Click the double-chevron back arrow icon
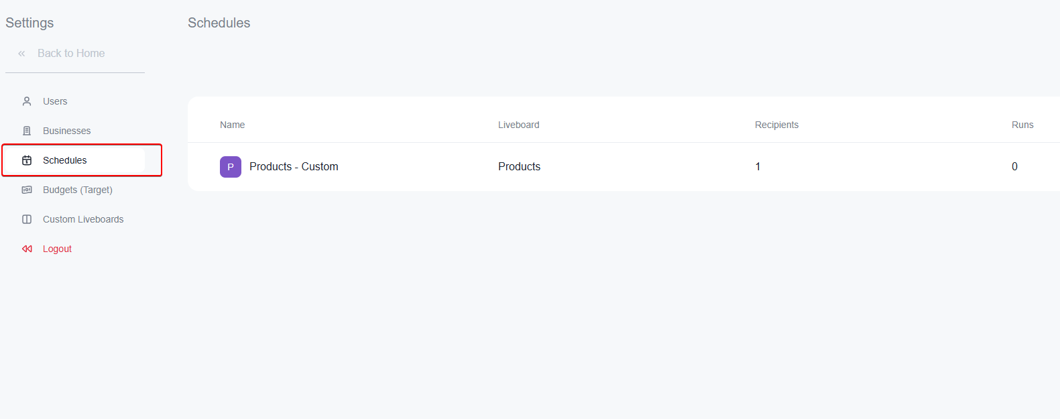Screen dimensions: 1060x419 point(21,54)
